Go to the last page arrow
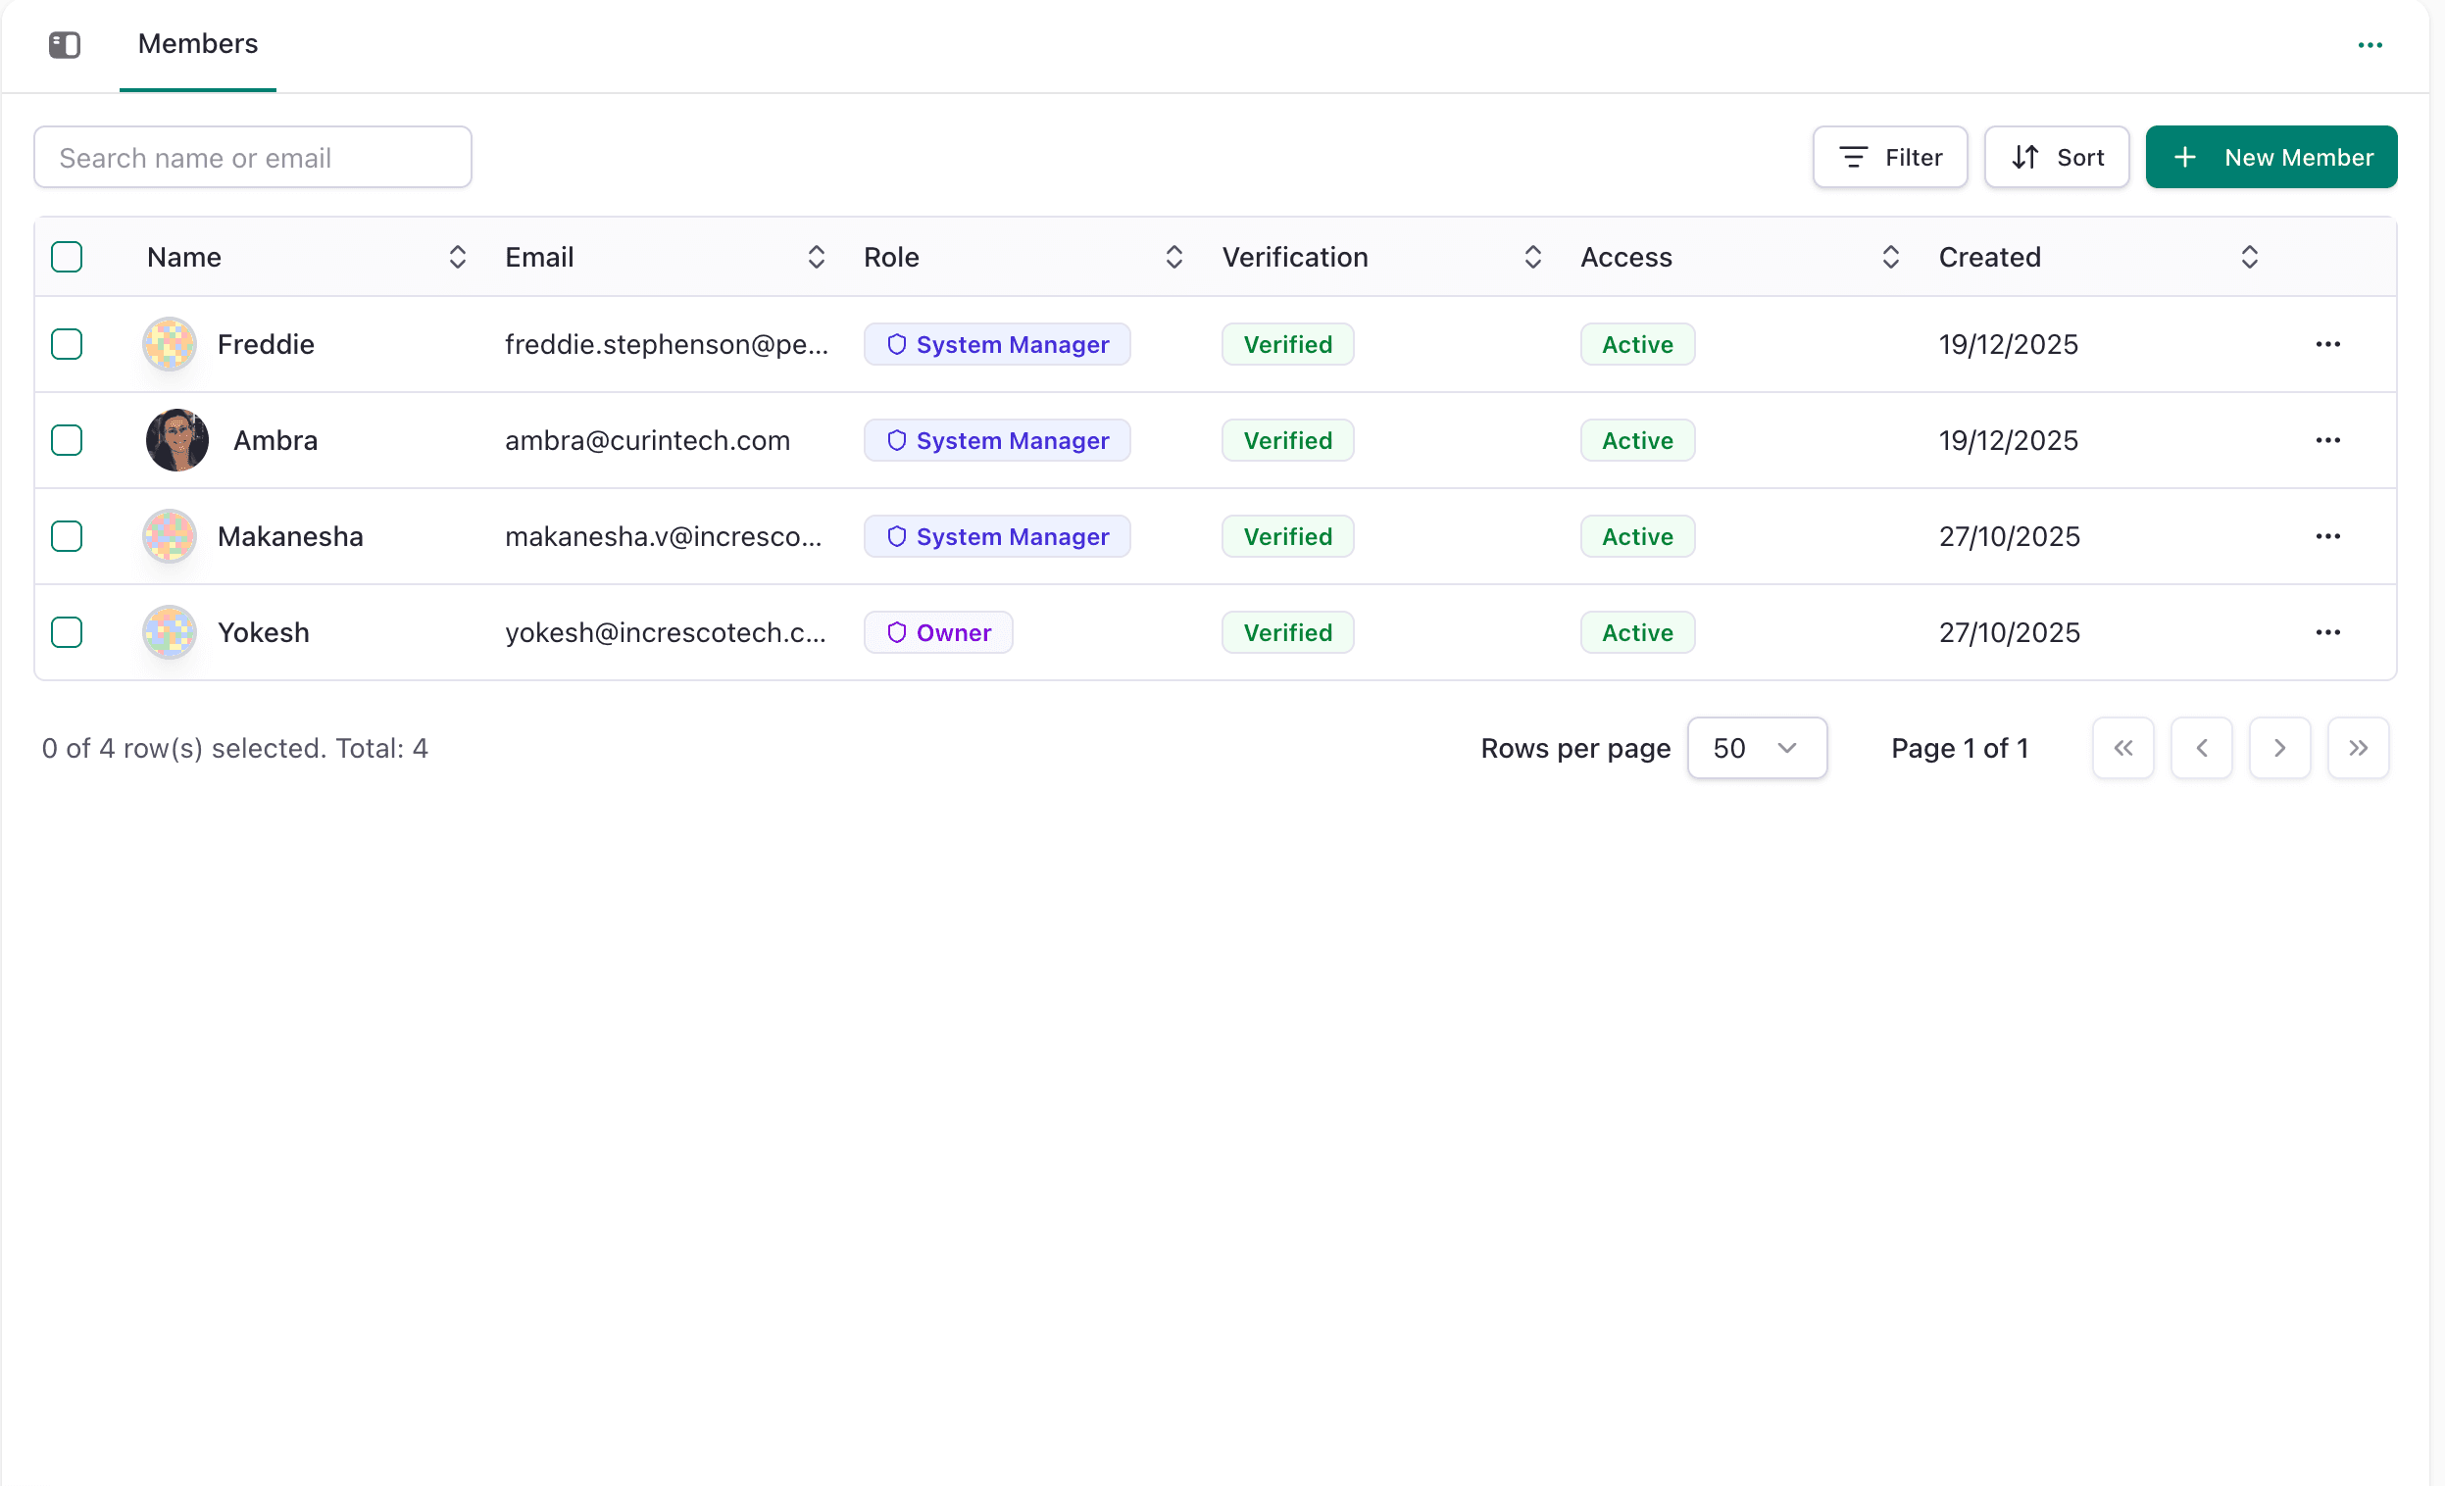 coord(2358,748)
